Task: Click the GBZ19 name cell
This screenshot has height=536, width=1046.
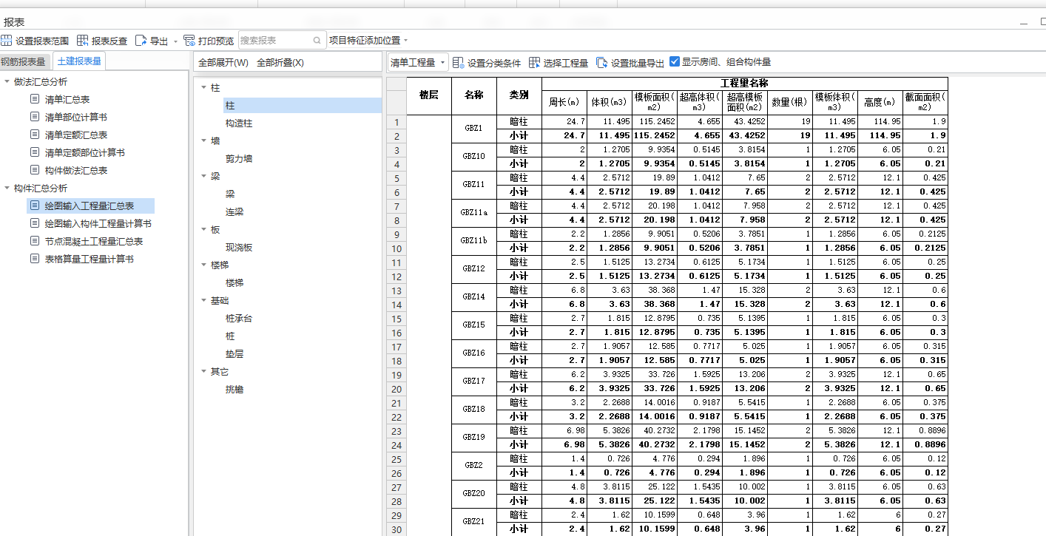Action: tap(474, 438)
